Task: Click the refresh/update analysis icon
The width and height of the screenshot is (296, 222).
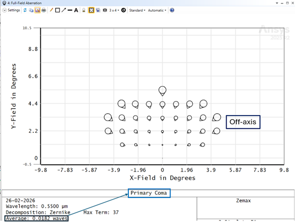Action: pos(25,10)
